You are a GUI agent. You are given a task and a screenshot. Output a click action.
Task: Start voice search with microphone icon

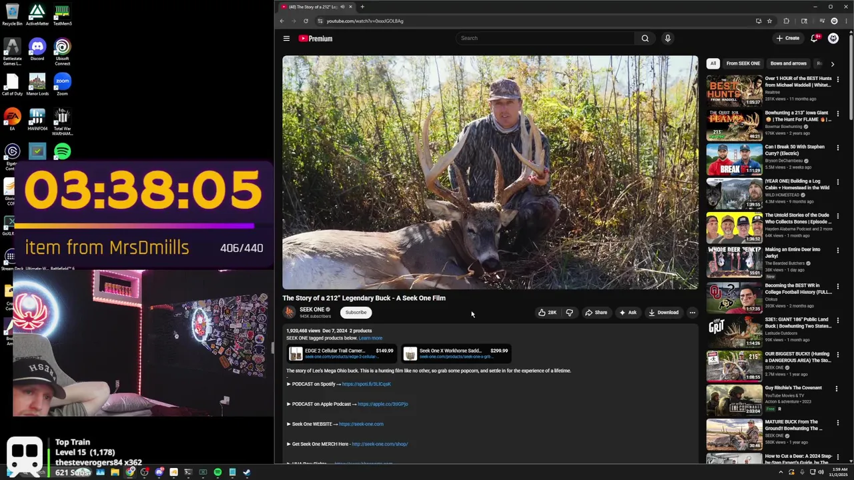[x=667, y=39]
